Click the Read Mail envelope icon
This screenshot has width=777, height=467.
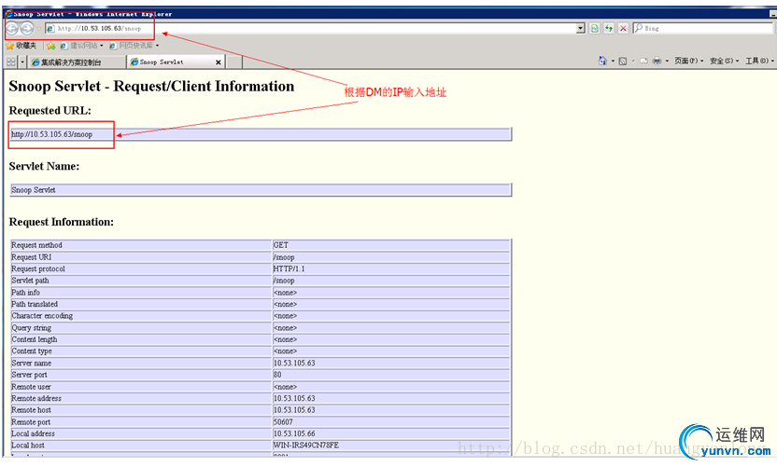tap(643, 61)
